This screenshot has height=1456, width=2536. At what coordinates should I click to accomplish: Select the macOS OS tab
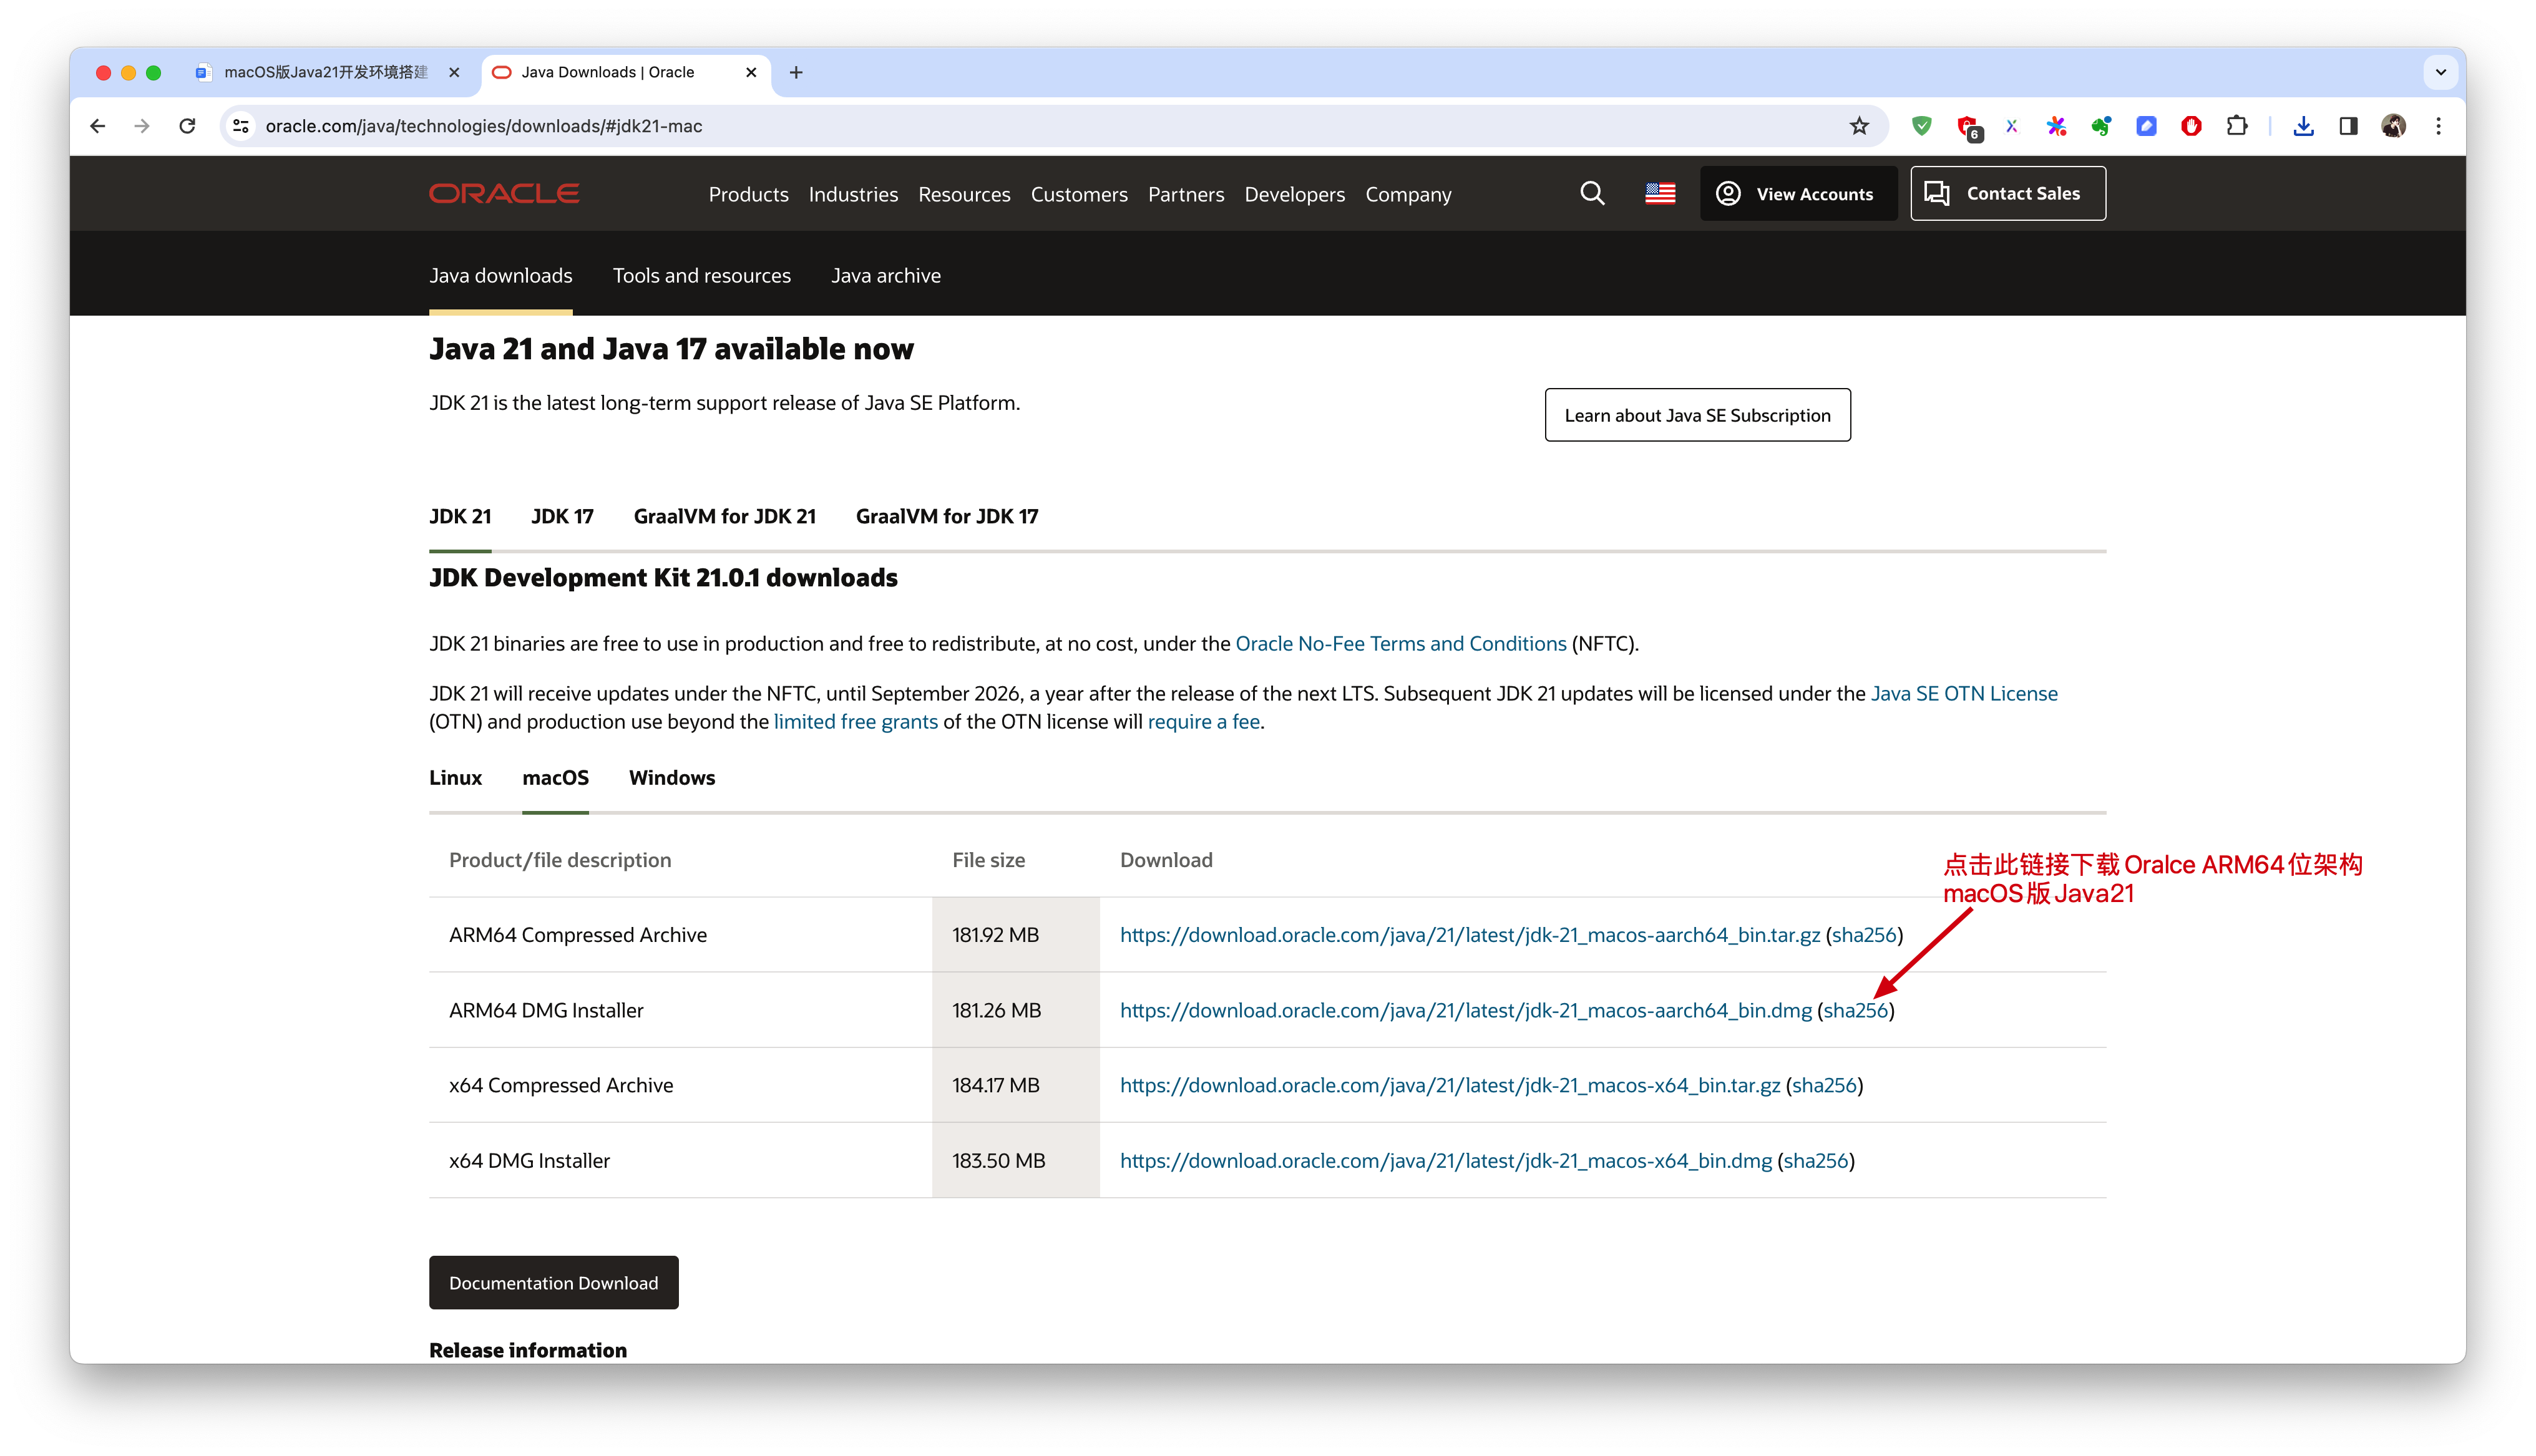click(555, 777)
